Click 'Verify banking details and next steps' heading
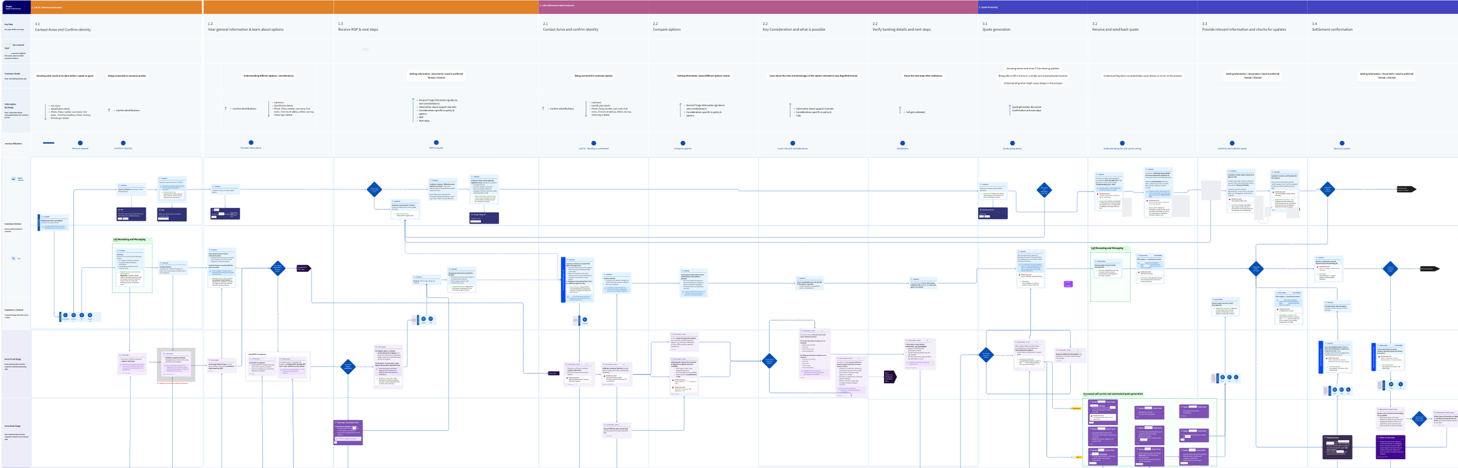The image size is (1458, 468). 902,29
